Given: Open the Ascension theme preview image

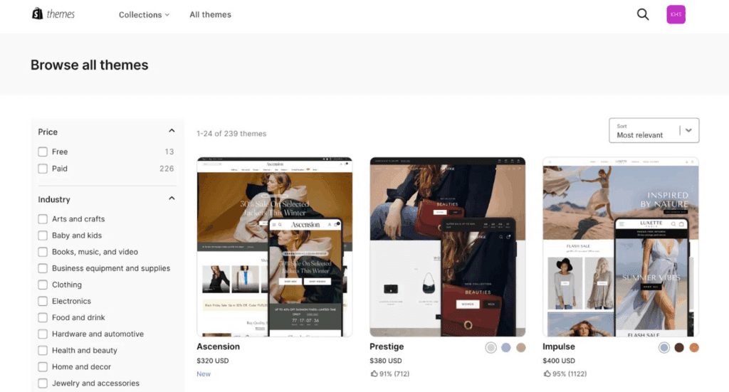Looking at the screenshot, I should [274, 247].
